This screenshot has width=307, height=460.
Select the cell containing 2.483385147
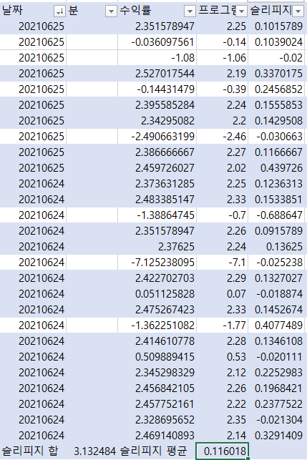[157, 200]
